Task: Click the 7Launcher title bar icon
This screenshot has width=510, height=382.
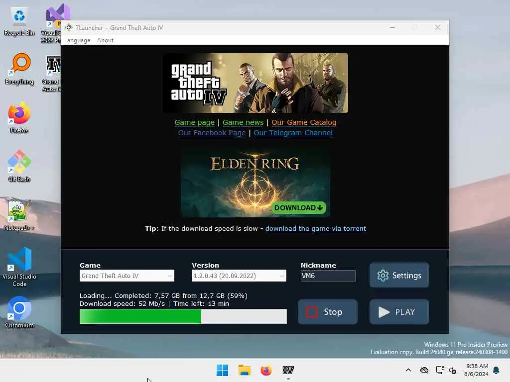Action: (69, 28)
